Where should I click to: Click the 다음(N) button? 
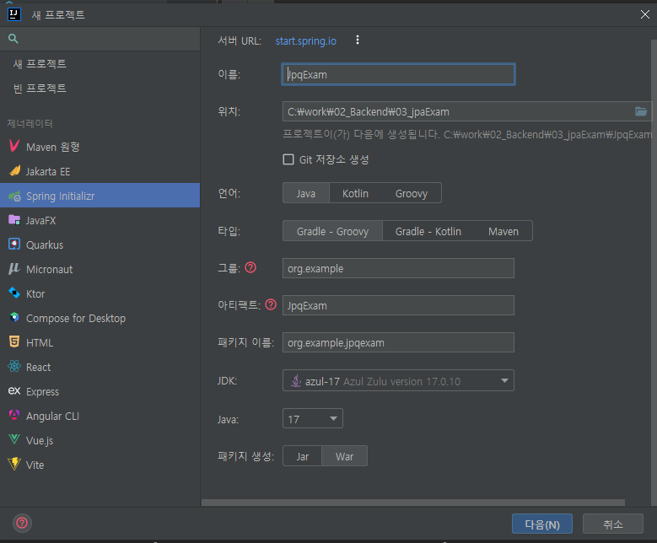click(542, 524)
